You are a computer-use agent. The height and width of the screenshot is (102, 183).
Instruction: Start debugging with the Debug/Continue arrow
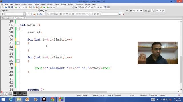point(76,7)
